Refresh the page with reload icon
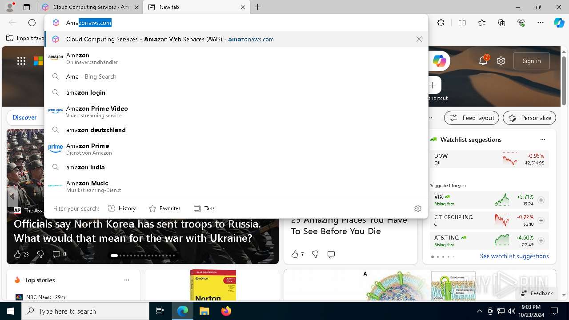Screen dimensions: 569x320 [32, 23]
